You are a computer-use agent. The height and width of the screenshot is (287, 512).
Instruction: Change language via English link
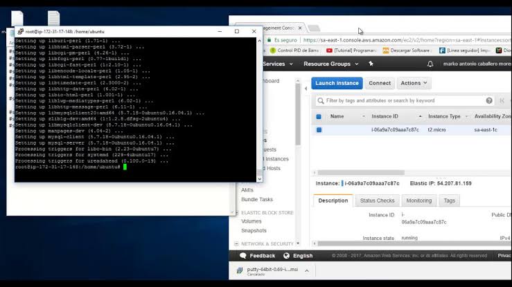click(x=303, y=256)
